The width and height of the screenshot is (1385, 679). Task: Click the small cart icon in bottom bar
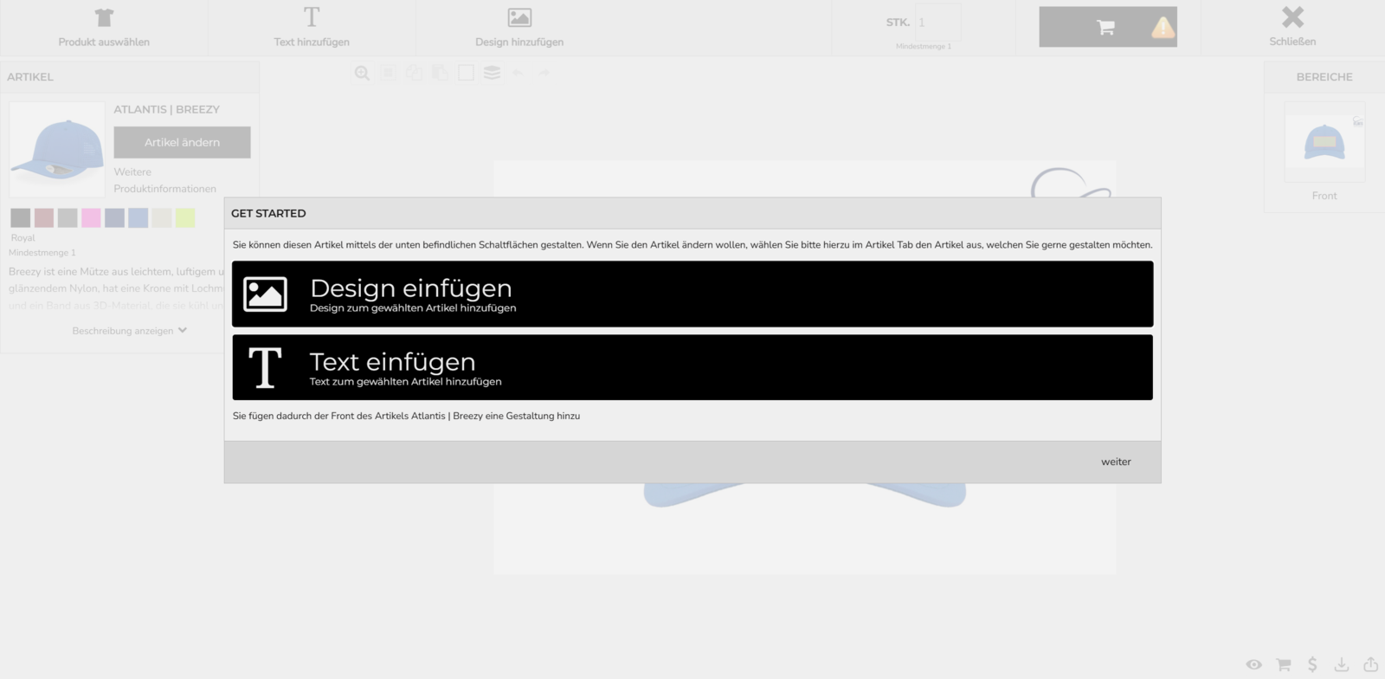pyautogui.click(x=1283, y=664)
